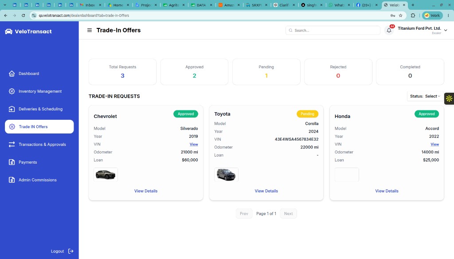
Task: Click the browser back arrow
Action: click(x=6, y=16)
